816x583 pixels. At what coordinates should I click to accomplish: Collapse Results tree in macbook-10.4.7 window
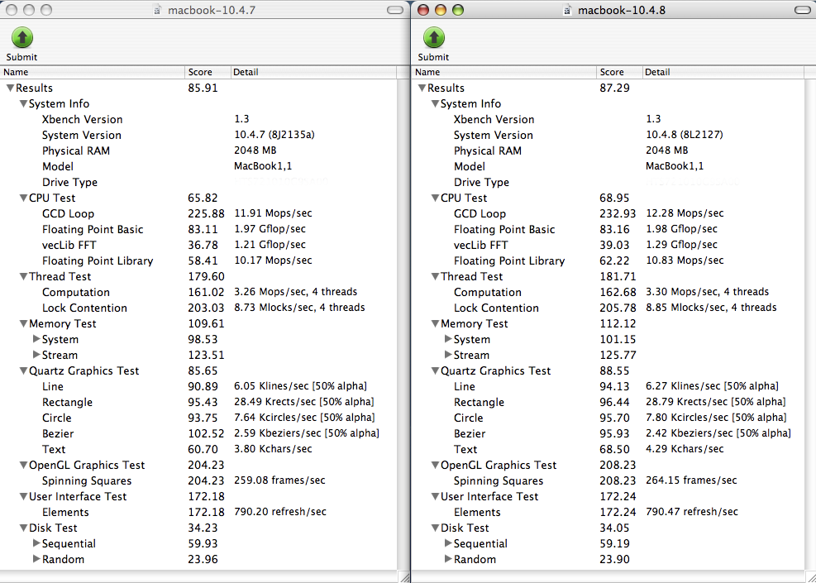pyautogui.click(x=10, y=88)
